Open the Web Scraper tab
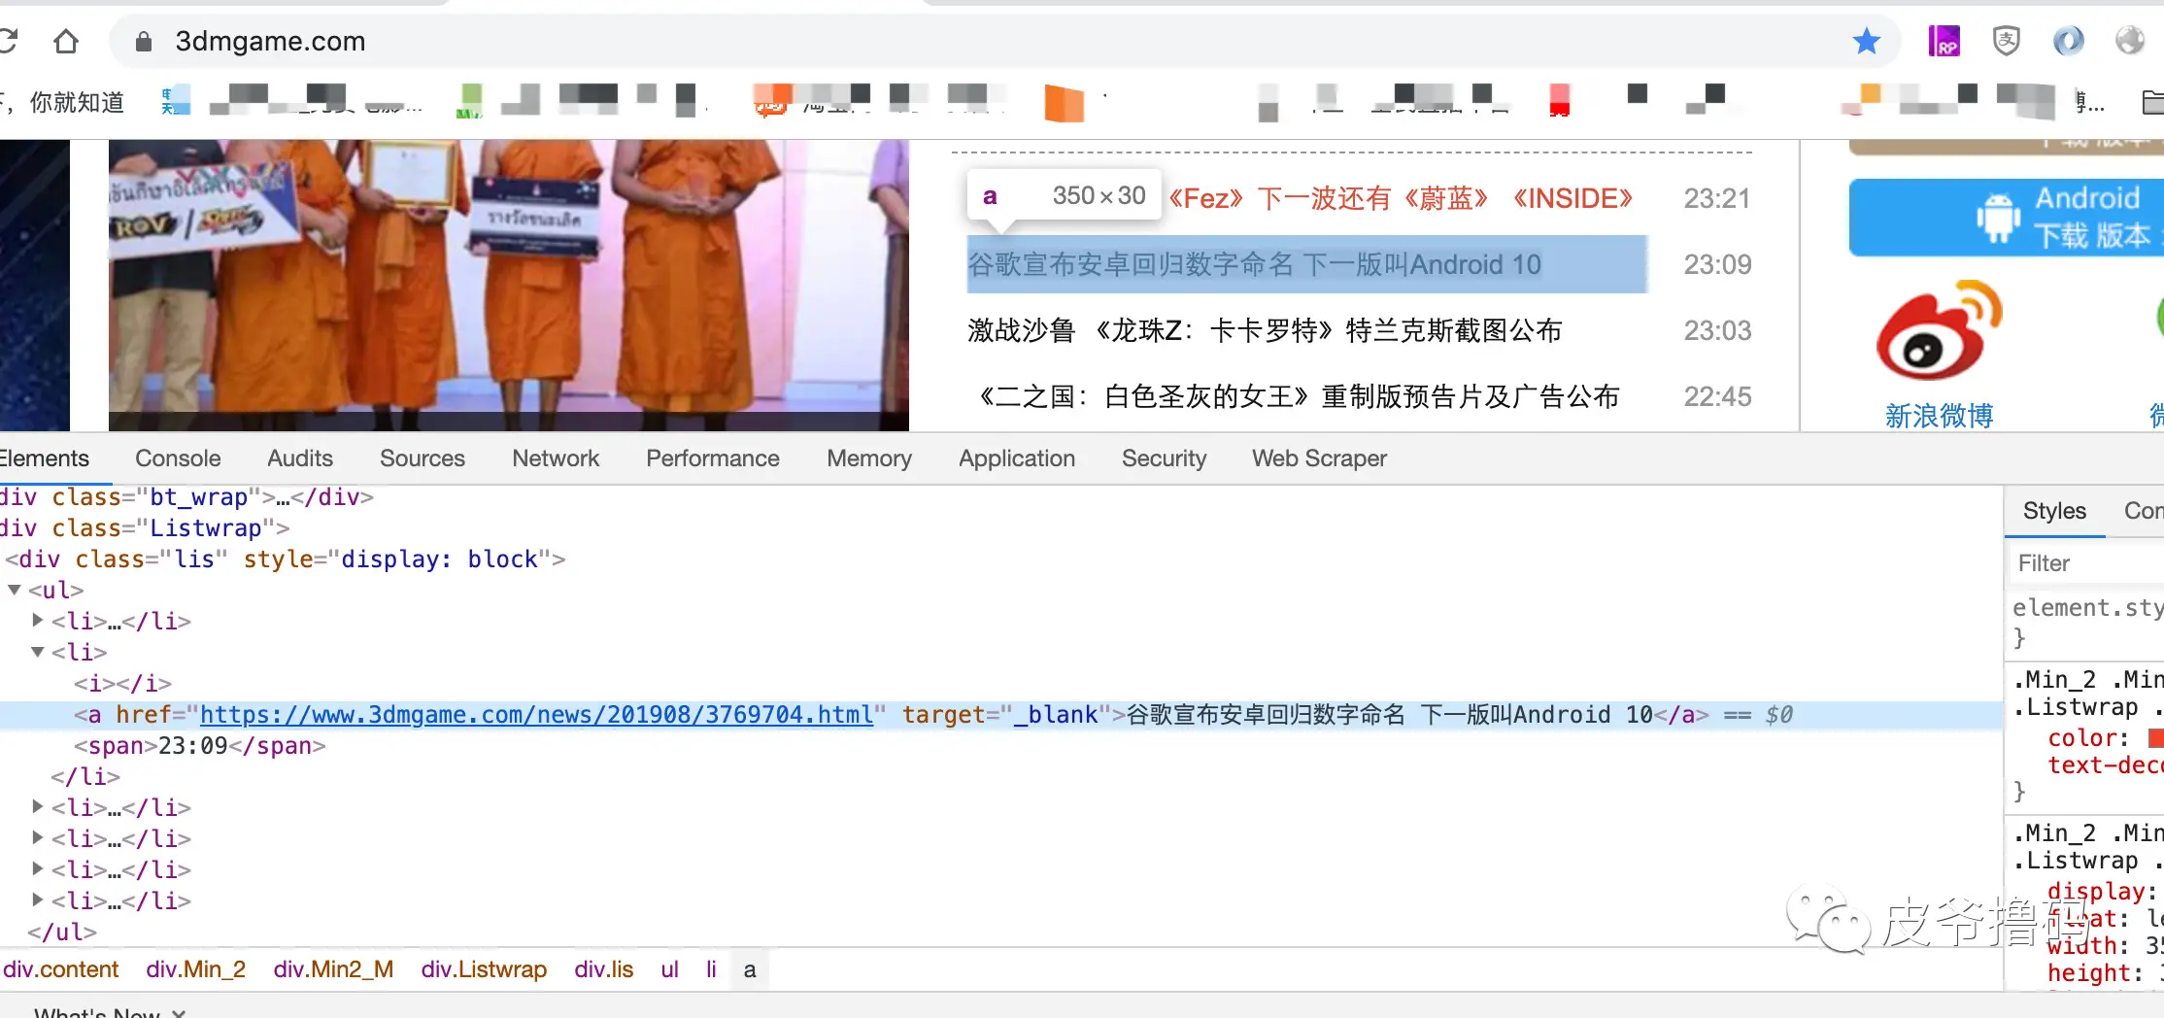 (1319, 458)
